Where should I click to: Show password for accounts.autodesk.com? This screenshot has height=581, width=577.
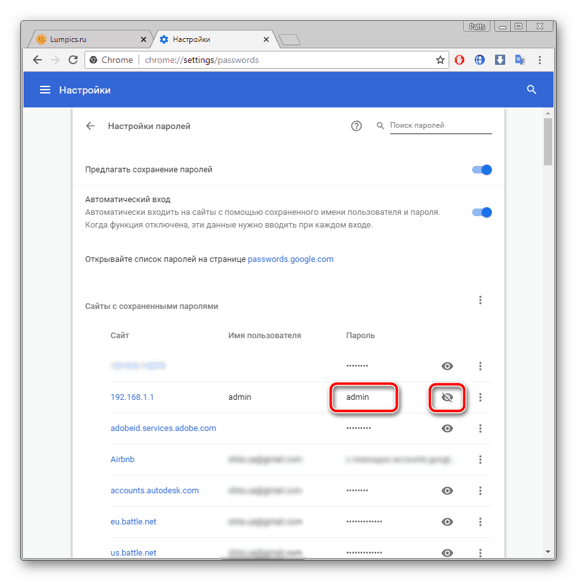click(447, 491)
